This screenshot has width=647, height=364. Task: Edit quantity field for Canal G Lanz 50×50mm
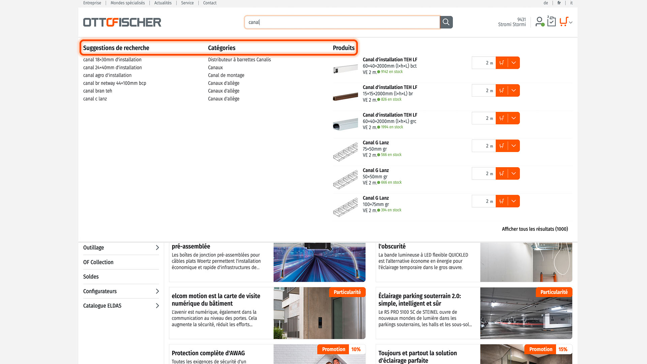(484, 173)
